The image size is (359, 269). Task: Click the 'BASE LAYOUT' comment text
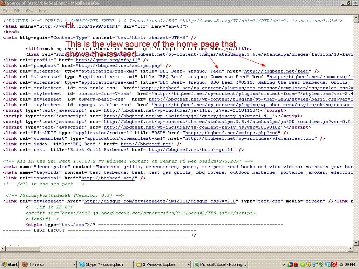49,230
